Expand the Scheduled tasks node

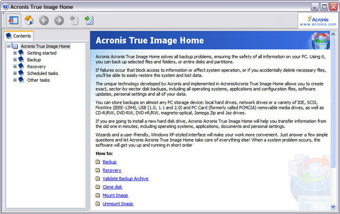tap(15, 73)
